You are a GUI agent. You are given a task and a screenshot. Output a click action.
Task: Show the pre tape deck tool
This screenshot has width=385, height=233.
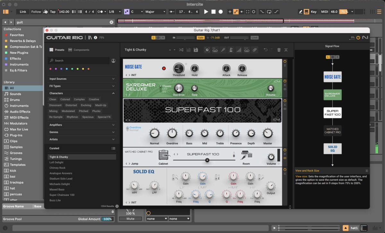click(x=215, y=50)
